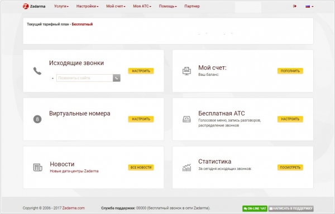Click the Новости newspaper icon
335x214 pixels.
click(x=37, y=167)
